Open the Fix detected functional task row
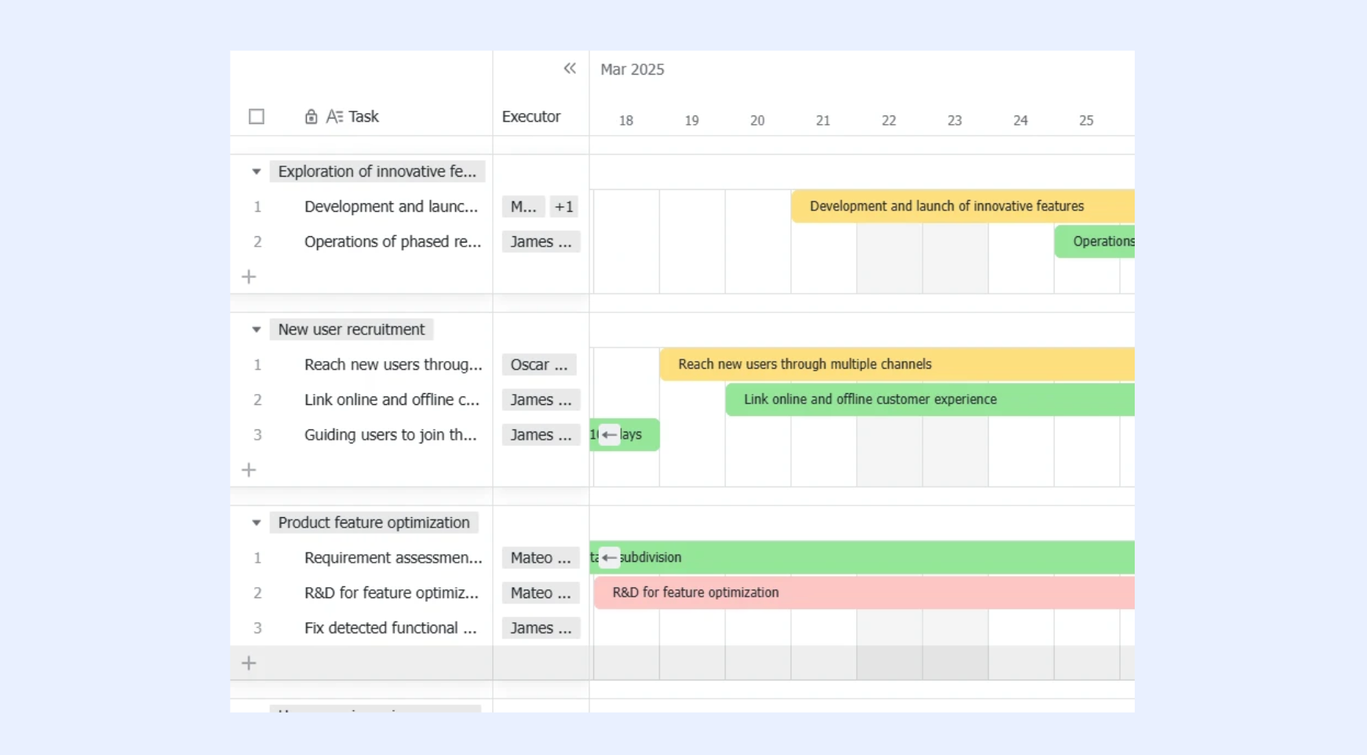The width and height of the screenshot is (1367, 755). click(x=391, y=628)
